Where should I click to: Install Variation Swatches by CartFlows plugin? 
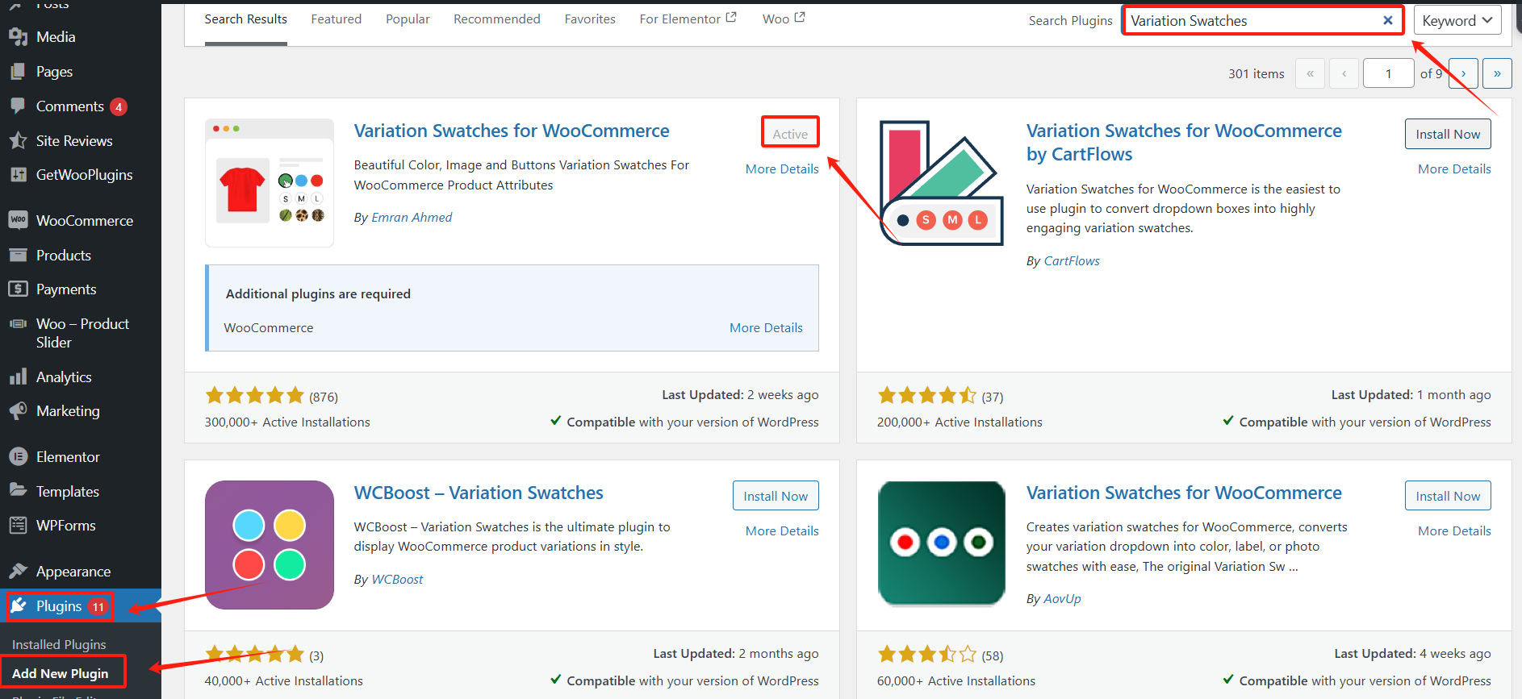point(1447,135)
